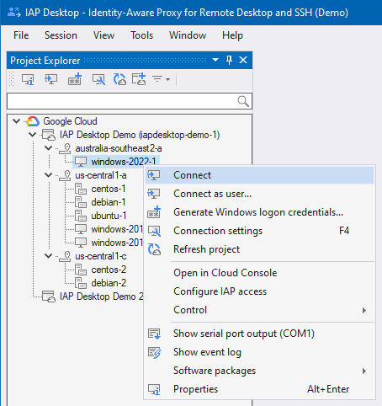Select the Google Cloud root node
Viewport: 382px width, 406px height.
(x=70, y=121)
